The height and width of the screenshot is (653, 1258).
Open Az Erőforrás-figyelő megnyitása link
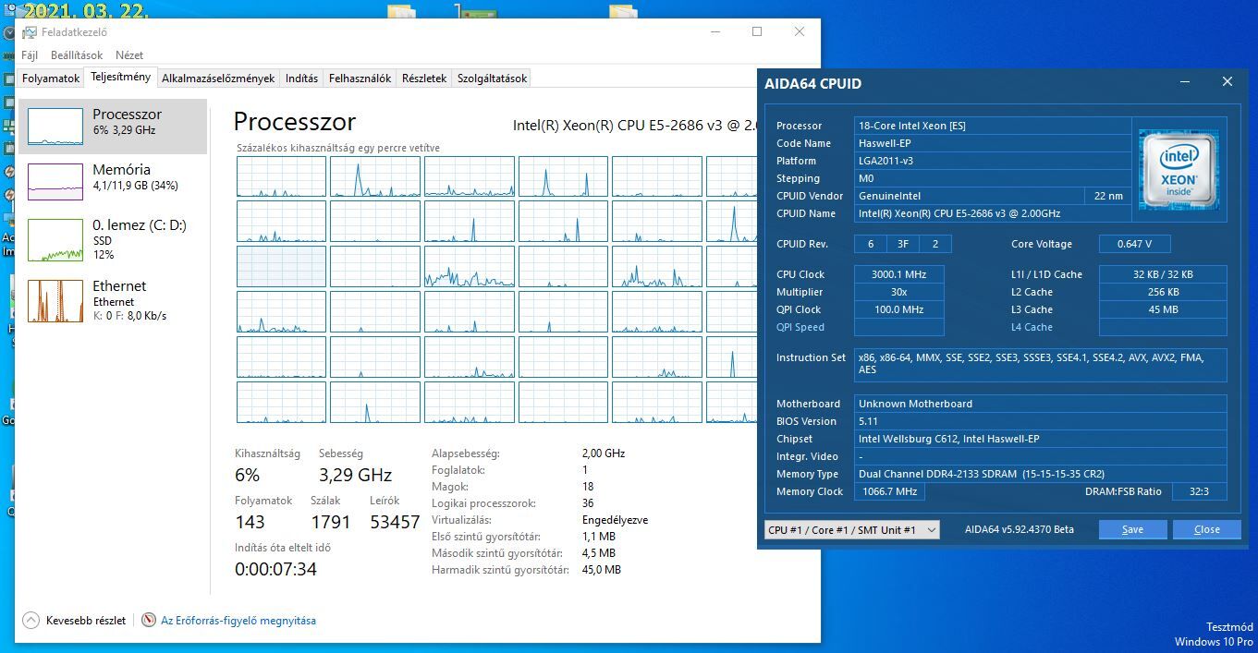point(238,621)
